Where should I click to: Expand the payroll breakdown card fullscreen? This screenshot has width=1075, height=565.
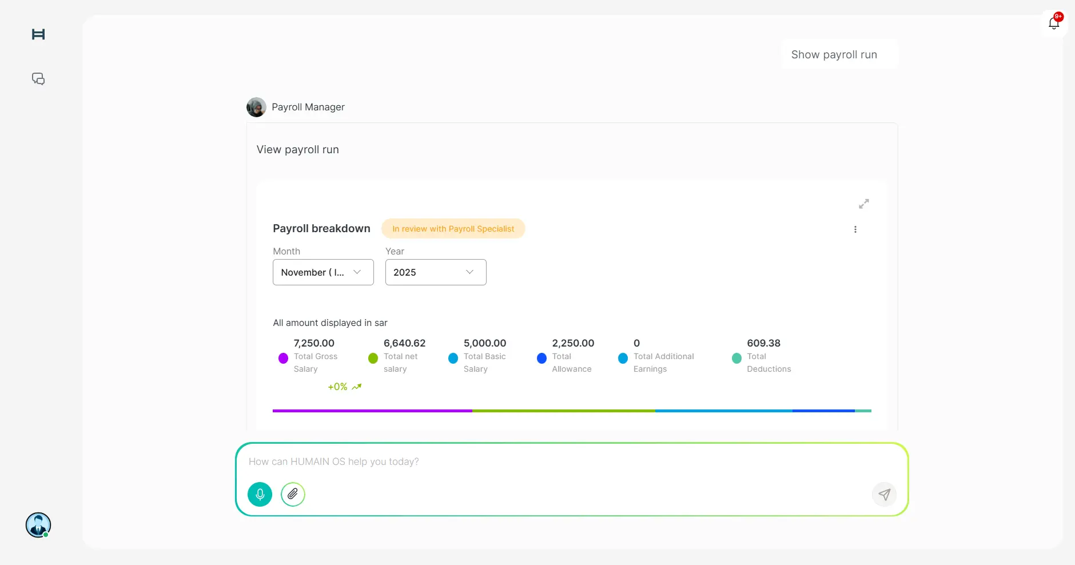coord(864,204)
